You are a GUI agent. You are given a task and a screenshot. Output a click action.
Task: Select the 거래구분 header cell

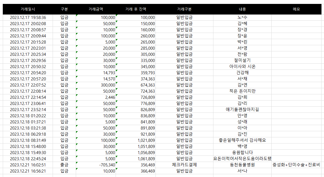coord(184,9)
